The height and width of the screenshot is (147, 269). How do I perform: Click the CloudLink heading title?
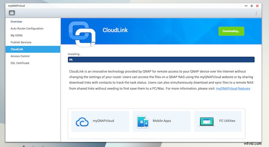115,30
